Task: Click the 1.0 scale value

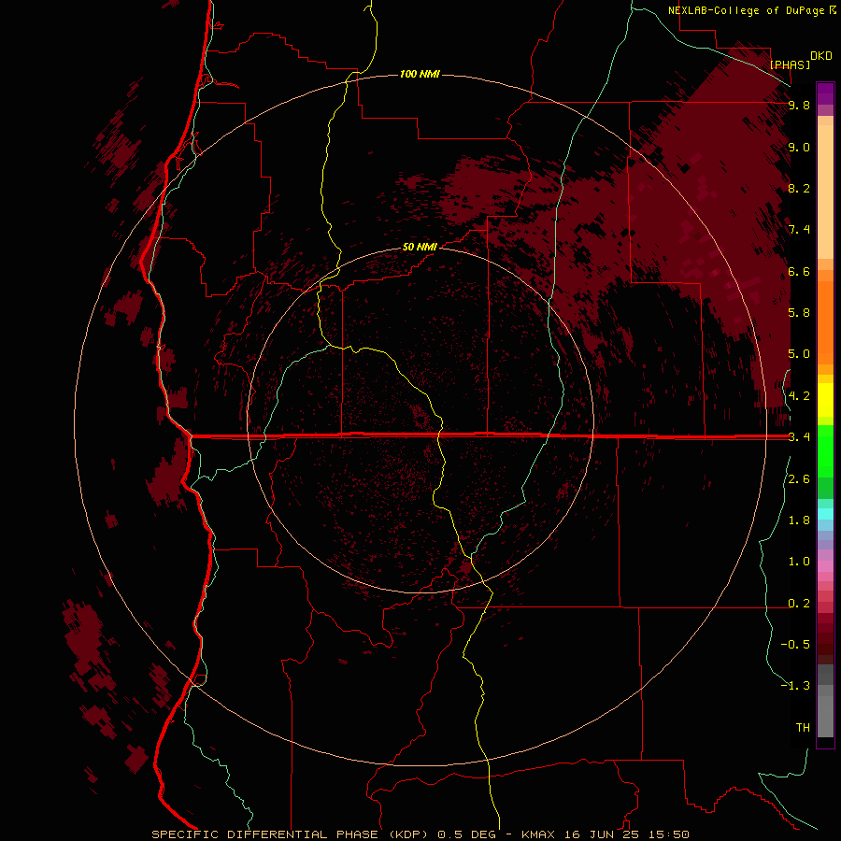Action: tap(799, 562)
